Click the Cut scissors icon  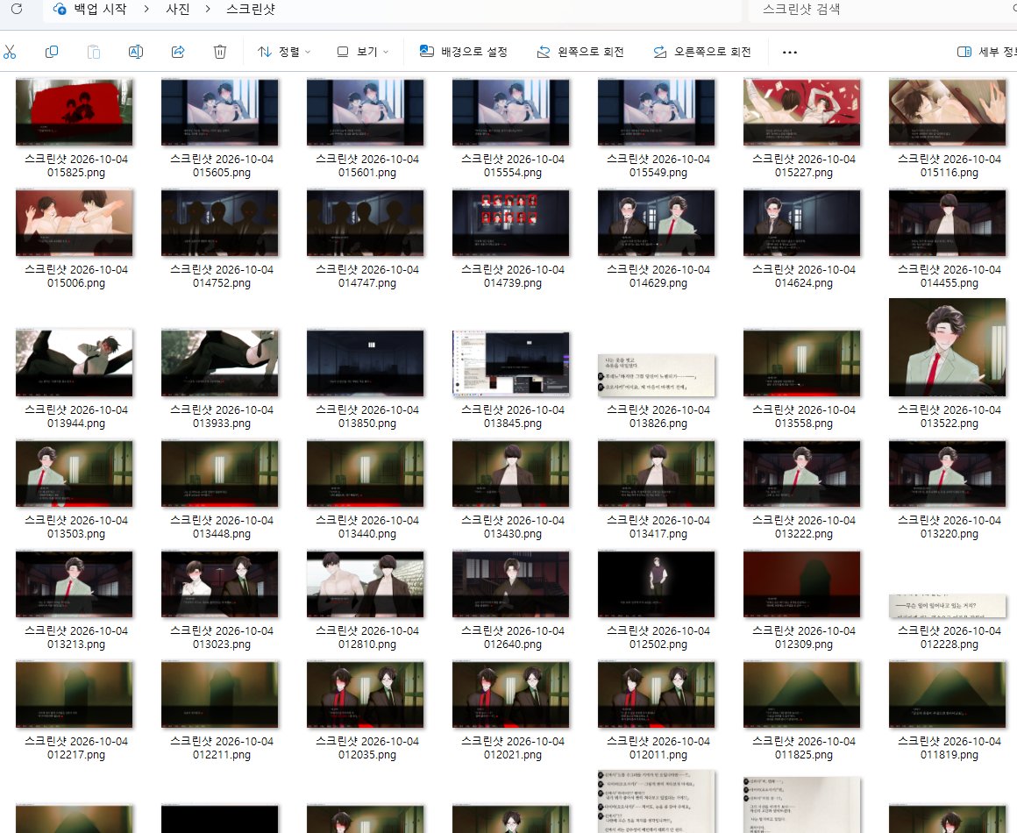(10, 52)
